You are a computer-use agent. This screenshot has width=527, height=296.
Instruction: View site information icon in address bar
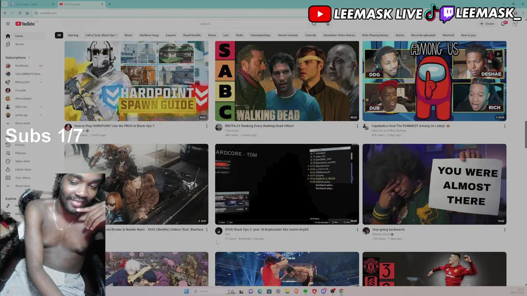(36, 13)
